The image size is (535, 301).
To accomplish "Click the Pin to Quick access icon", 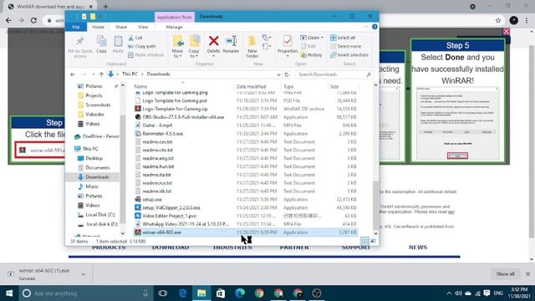I will tap(80, 41).
